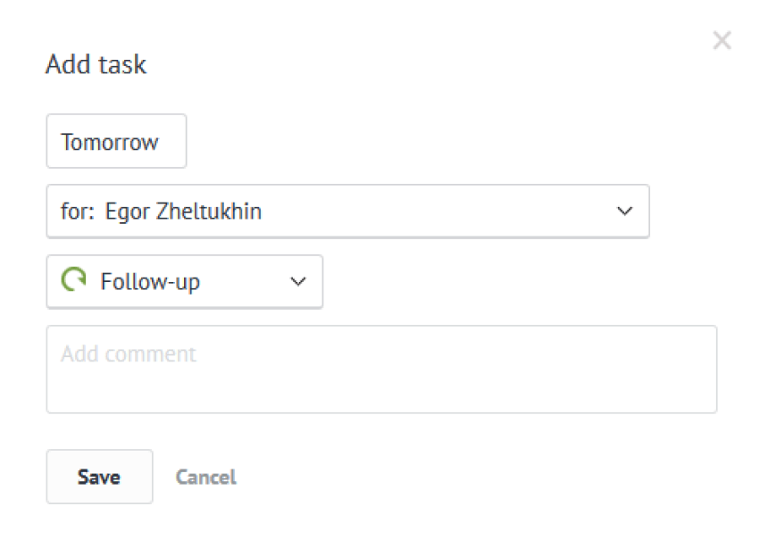The image size is (759, 548).
Task: Cancel adding the task
Action: pyautogui.click(x=205, y=477)
